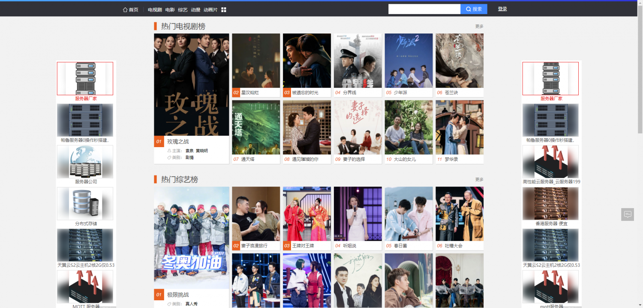Open the 极限挑战 large poster
Viewport: 643px width, 308px height.
192,238
